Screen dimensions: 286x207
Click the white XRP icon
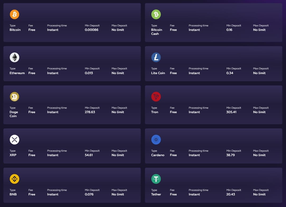click(15, 139)
